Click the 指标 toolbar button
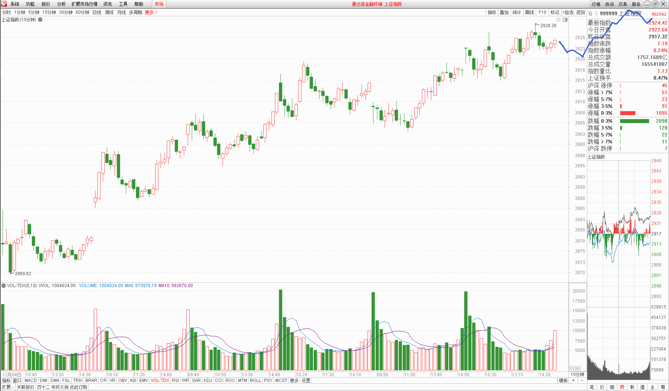The width and height of the screenshot is (669, 391). [492, 12]
